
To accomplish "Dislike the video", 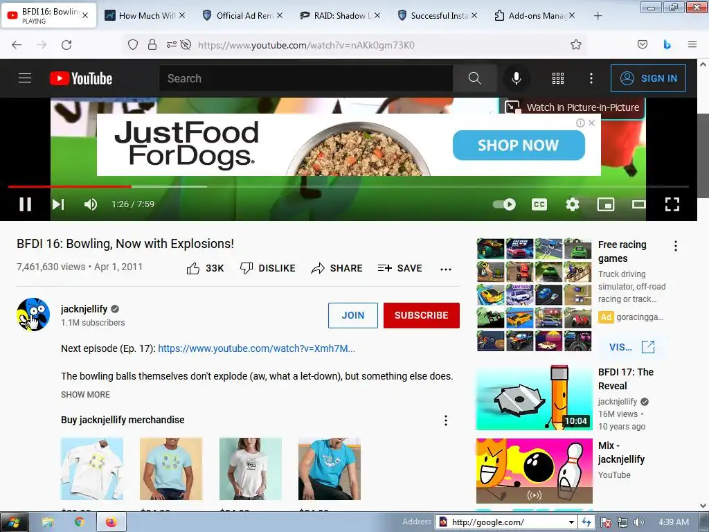I will click(267, 268).
